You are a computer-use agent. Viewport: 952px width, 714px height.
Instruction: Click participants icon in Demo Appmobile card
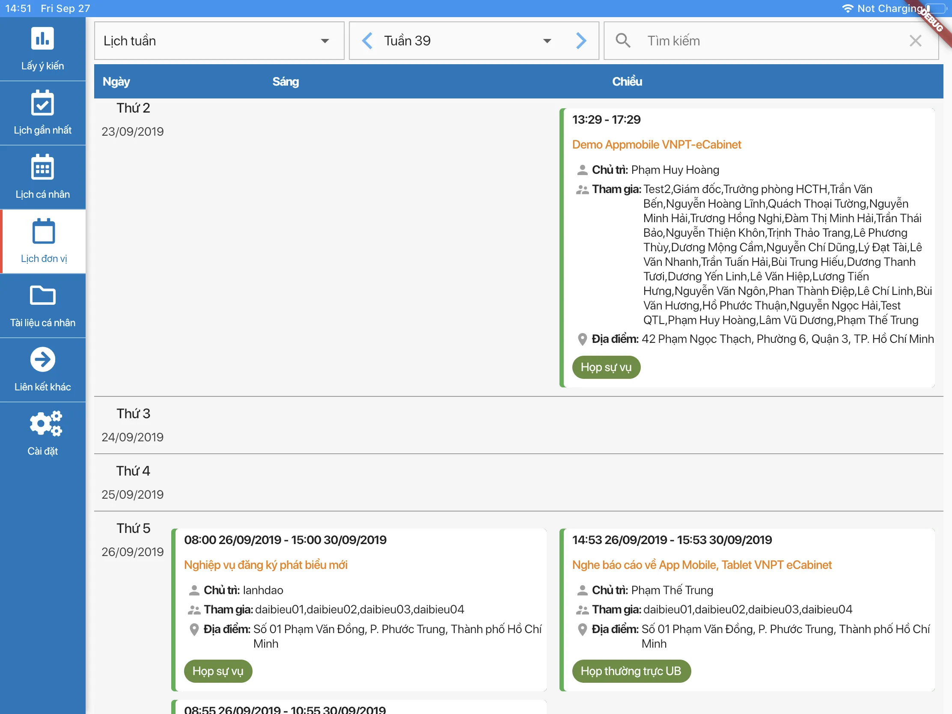[582, 189]
